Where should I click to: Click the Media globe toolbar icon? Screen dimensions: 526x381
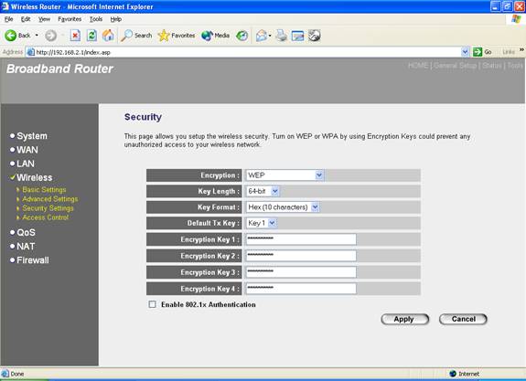pyautogui.click(x=207, y=36)
